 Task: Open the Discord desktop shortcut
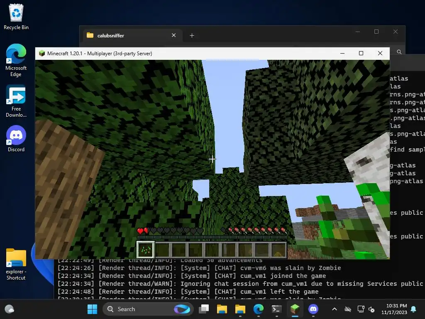tap(16, 138)
